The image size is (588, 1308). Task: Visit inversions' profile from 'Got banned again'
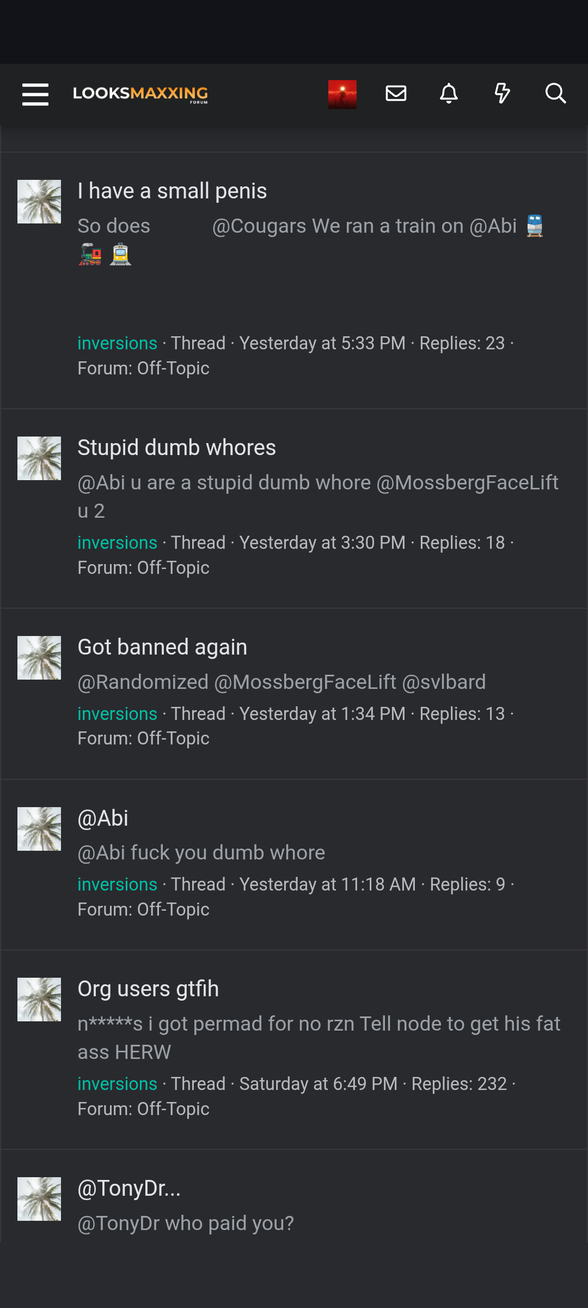pyautogui.click(x=118, y=713)
